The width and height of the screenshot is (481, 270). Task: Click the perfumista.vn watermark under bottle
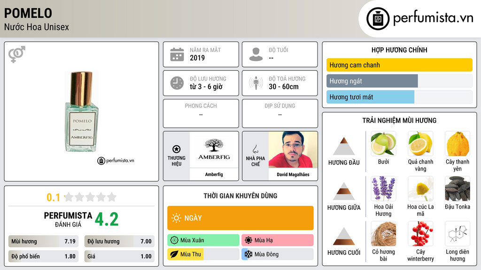[116, 160]
